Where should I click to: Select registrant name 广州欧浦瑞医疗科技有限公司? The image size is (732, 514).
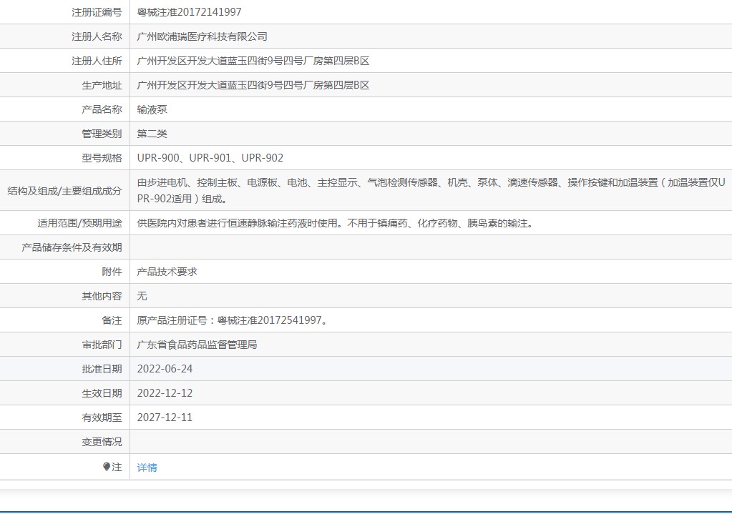202,36
